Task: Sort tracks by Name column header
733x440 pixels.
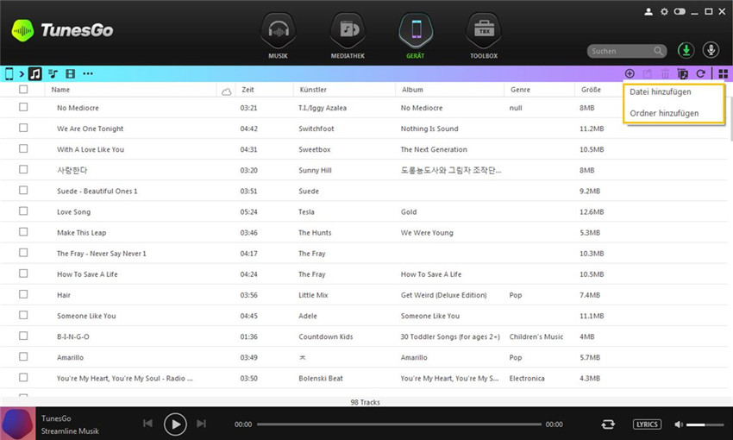Action: [60, 90]
